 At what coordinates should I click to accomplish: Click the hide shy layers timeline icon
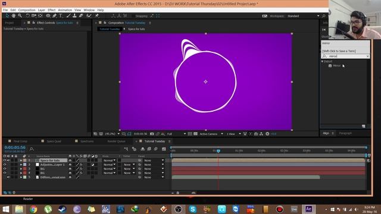[143, 149]
